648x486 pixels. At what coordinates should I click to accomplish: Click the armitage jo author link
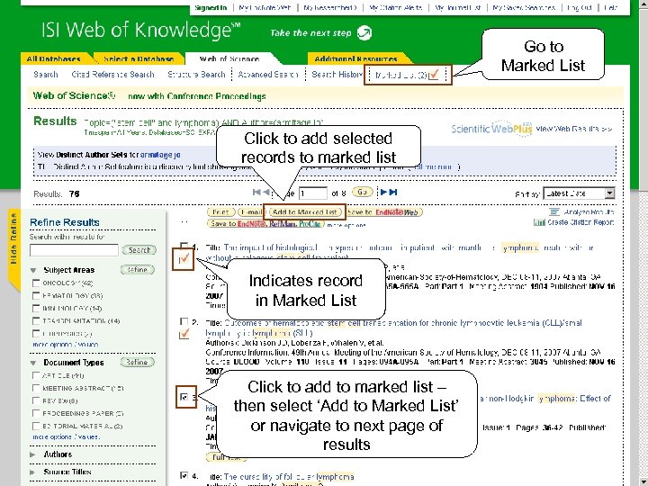click(x=160, y=155)
